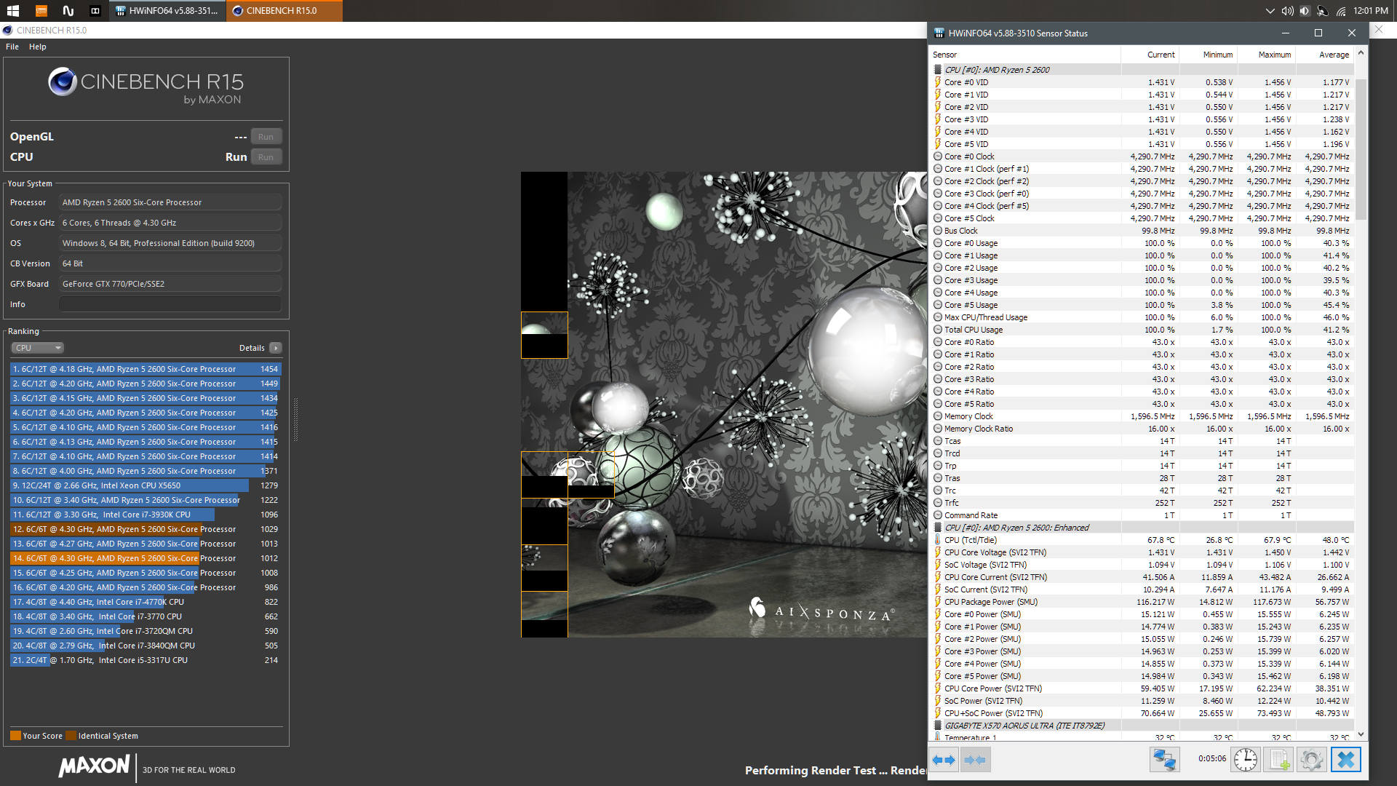Click the icon beside Total CPU Usage

938,330
